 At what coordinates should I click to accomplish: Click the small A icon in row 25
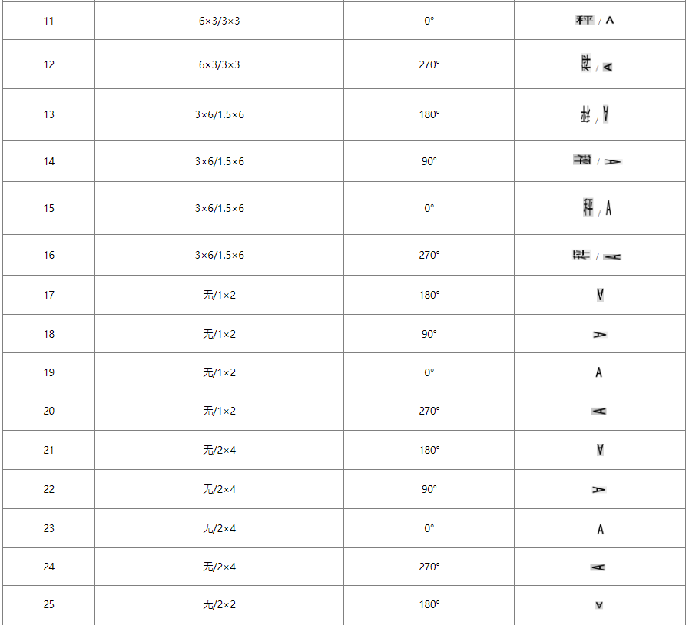(599, 605)
